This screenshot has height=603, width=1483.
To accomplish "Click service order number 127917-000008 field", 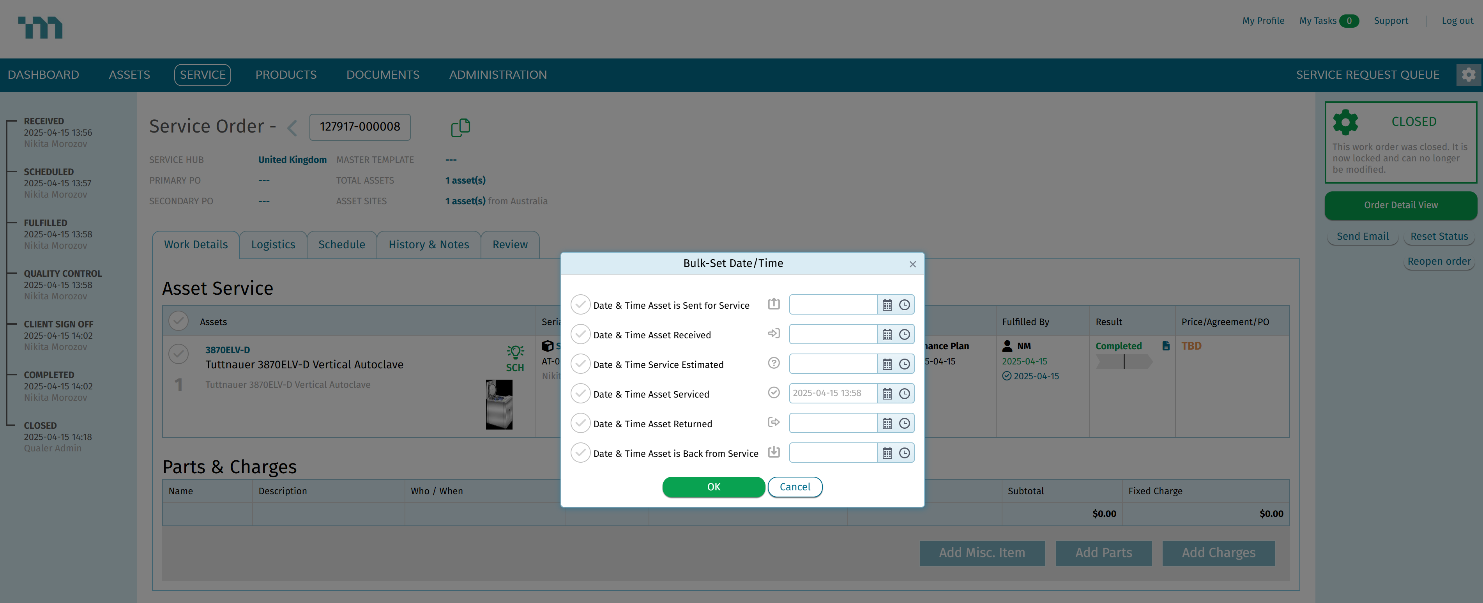I will tap(360, 127).
